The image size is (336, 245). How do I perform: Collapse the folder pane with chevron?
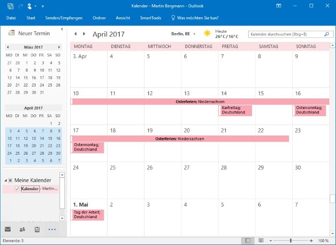click(x=62, y=29)
